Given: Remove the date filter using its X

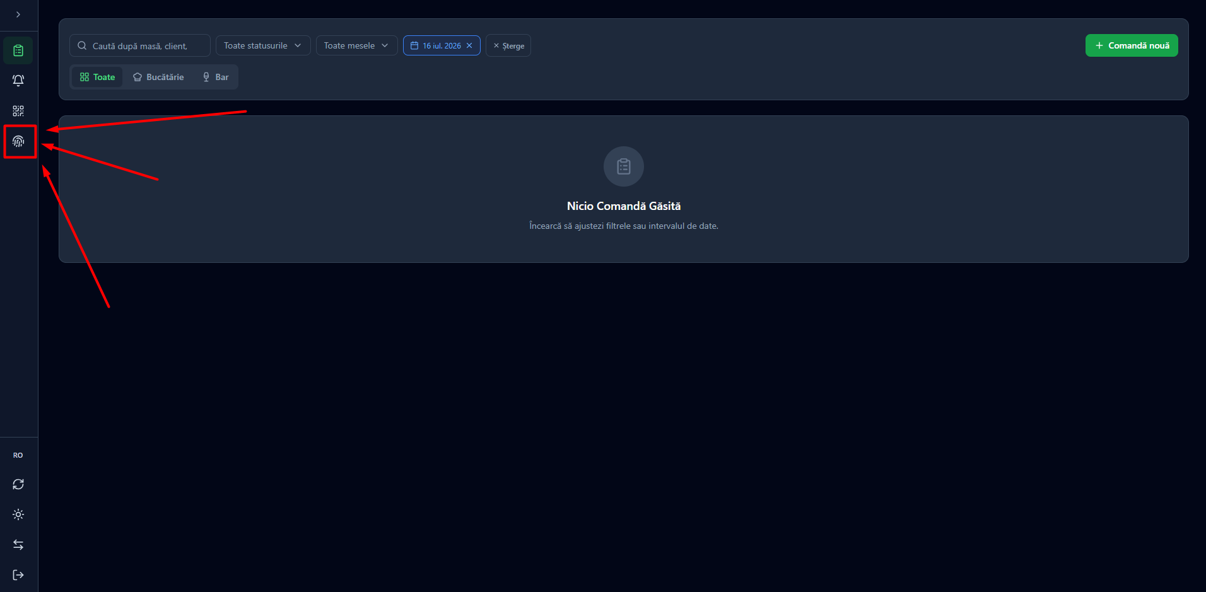Looking at the screenshot, I should tap(469, 45).
